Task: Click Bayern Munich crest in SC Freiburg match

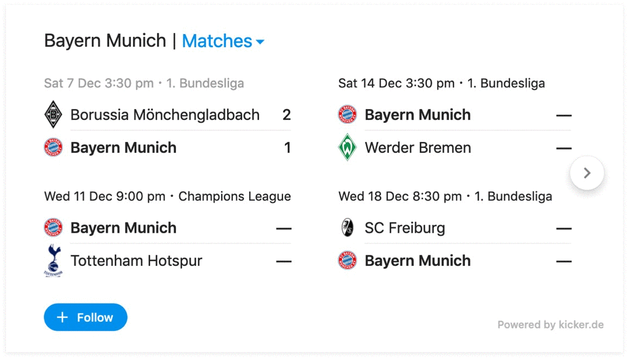Action: pyautogui.click(x=347, y=261)
